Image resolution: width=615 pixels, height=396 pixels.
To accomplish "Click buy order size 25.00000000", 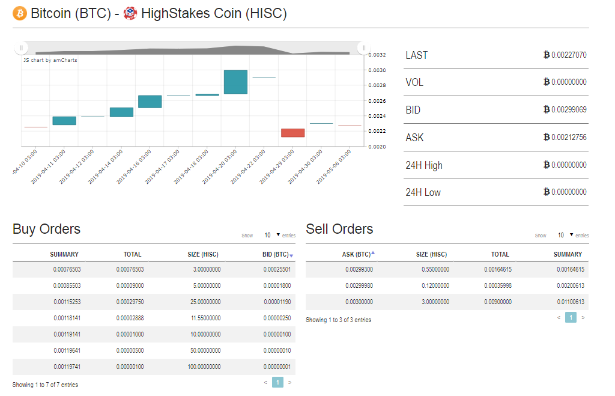I will pos(205,302).
